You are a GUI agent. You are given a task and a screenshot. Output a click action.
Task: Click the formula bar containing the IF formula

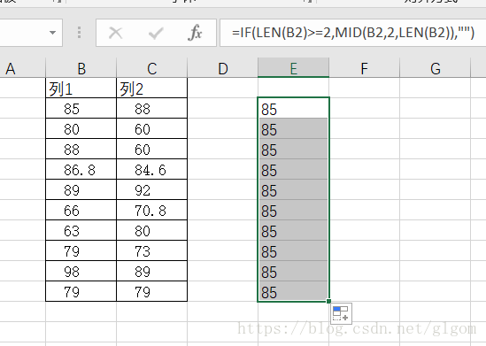[x=352, y=33]
